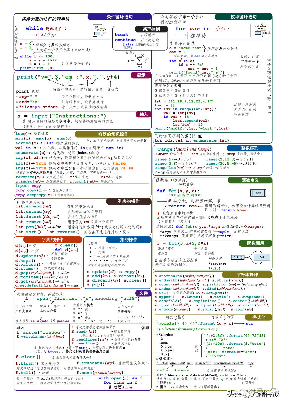The height and width of the screenshot is (404, 286).
Task: Click 'lst.remove(val)' entry
Action: coord(33,222)
